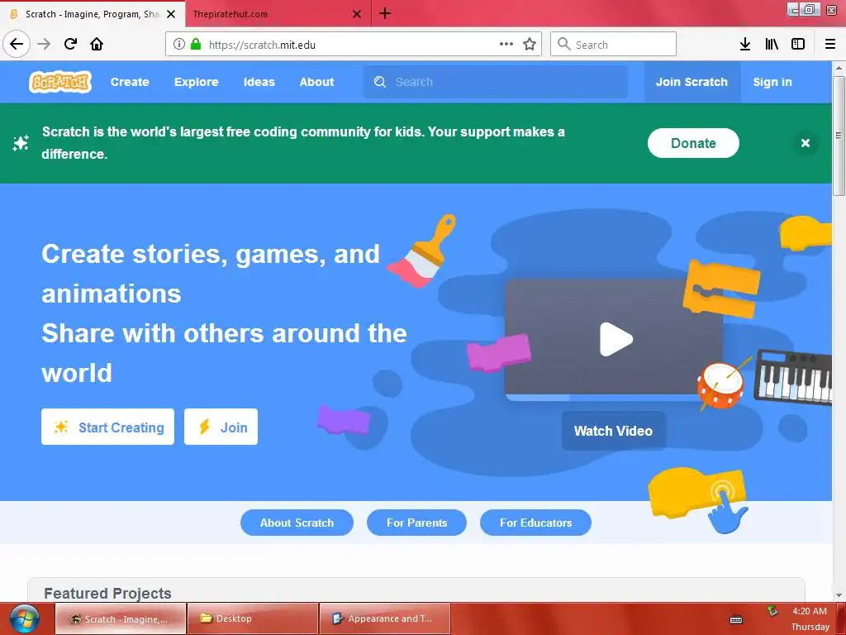Screen dimensions: 846x635
Task: Play the intro video
Action: tap(615, 340)
